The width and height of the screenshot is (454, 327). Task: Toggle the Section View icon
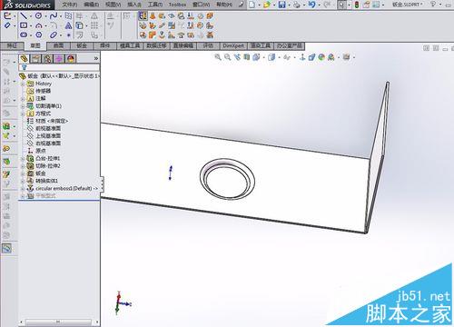[x=247, y=57]
